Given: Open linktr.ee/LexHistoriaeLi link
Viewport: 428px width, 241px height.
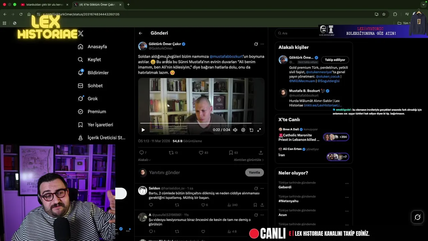Looking at the screenshot, I should tap(323, 105).
